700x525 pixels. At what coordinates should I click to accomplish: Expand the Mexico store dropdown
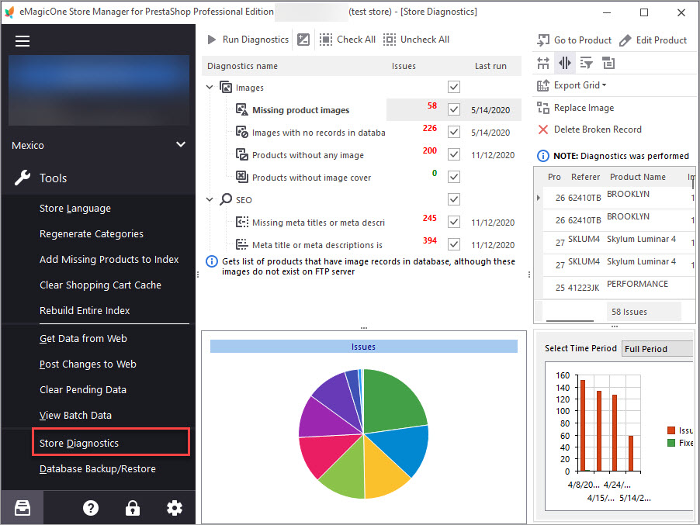[x=181, y=144]
